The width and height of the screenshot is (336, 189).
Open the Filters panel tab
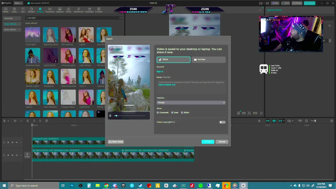[x=69, y=10]
